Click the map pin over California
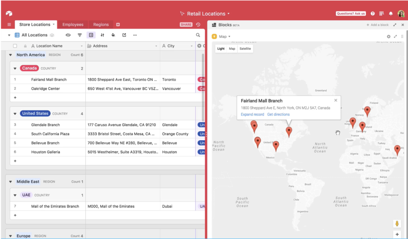 [258, 142]
